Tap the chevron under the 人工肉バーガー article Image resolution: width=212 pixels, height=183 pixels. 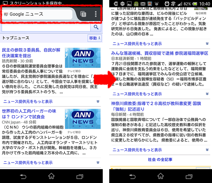point(98,163)
